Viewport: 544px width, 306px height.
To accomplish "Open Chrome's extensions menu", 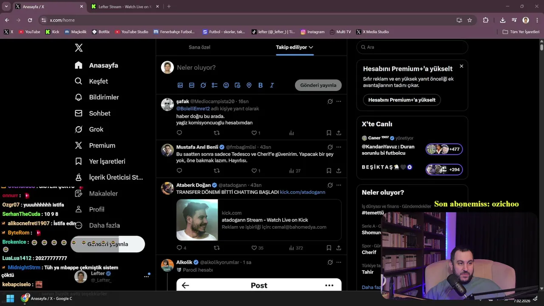I will 486,20.
